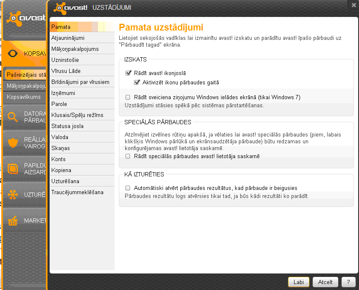The image size is (359, 290).
Task: Open the Konts section
Action: tap(82, 159)
